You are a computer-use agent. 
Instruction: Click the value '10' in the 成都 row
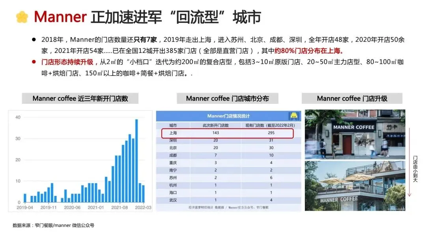(271, 155)
